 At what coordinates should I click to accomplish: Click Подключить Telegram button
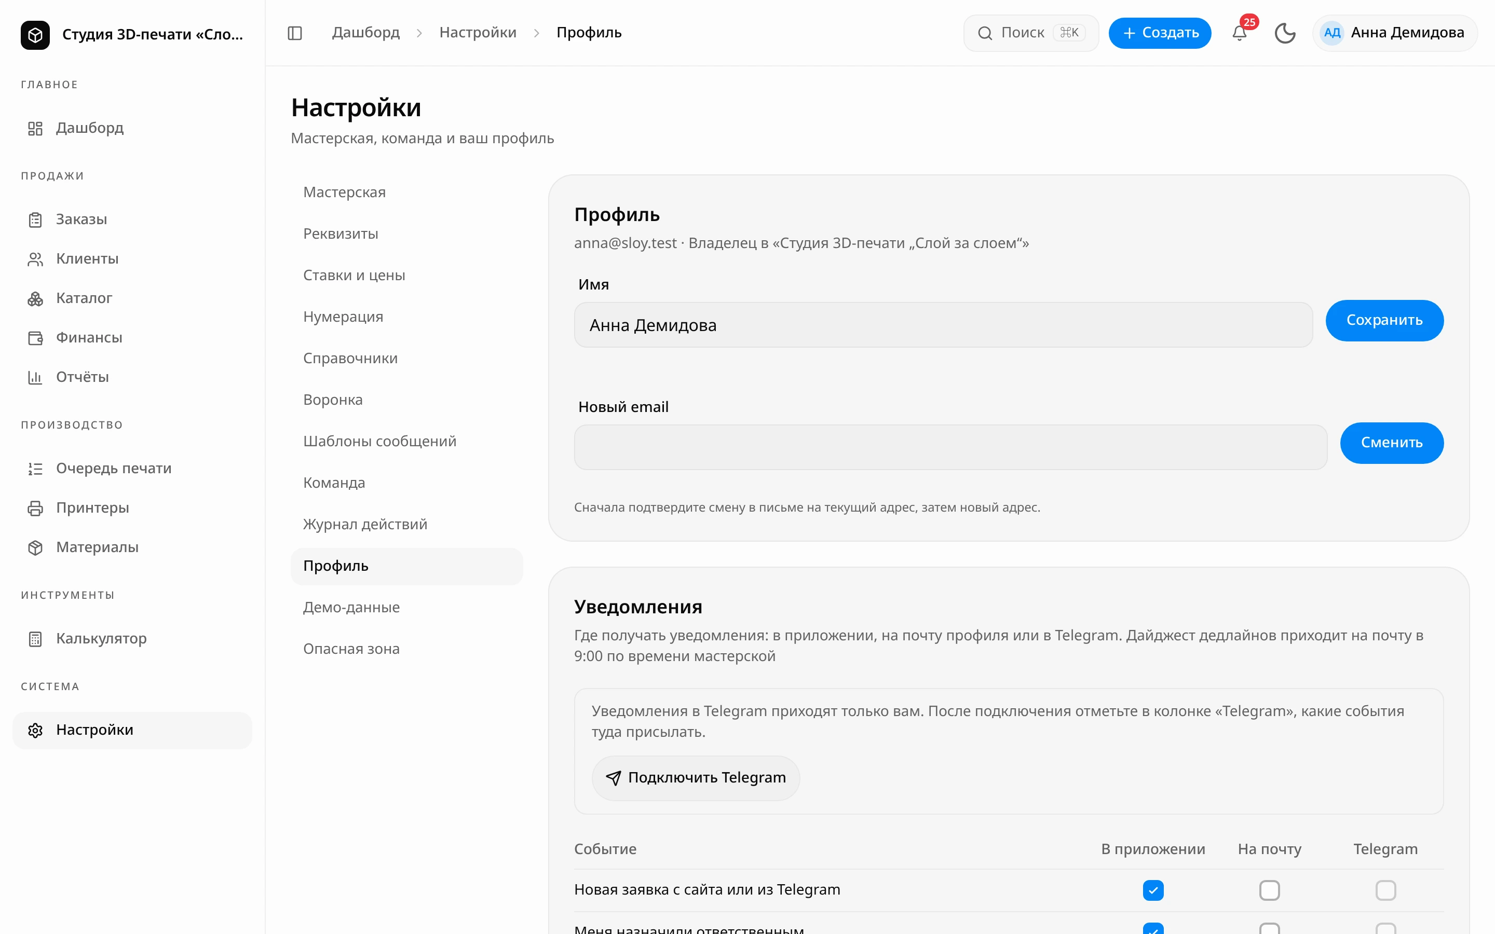click(696, 778)
